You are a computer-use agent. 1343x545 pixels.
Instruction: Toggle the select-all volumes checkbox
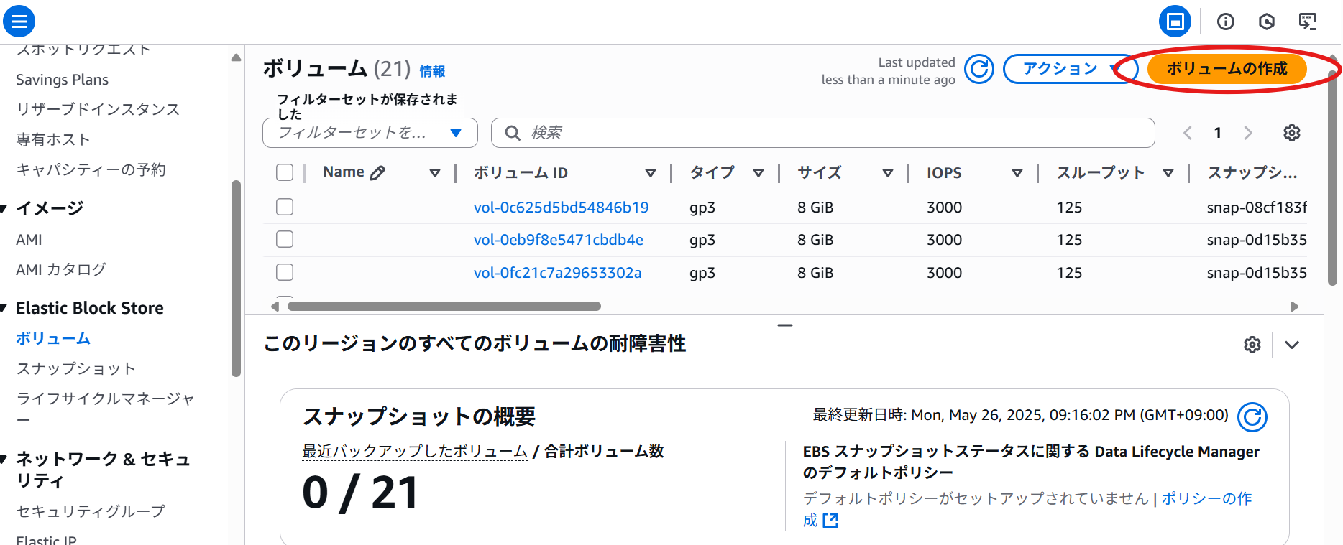(285, 172)
